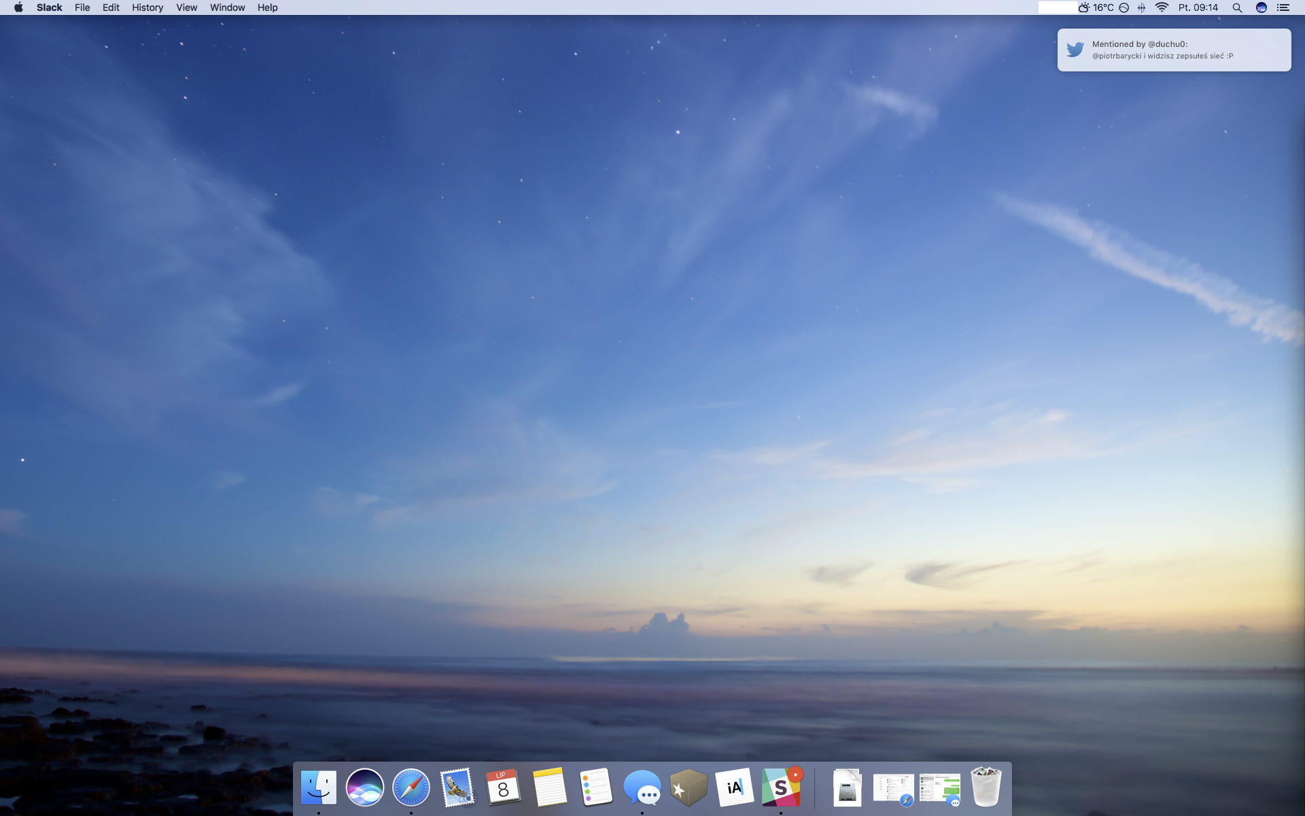Open Spotlight search magnifier

click(x=1237, y=7)
